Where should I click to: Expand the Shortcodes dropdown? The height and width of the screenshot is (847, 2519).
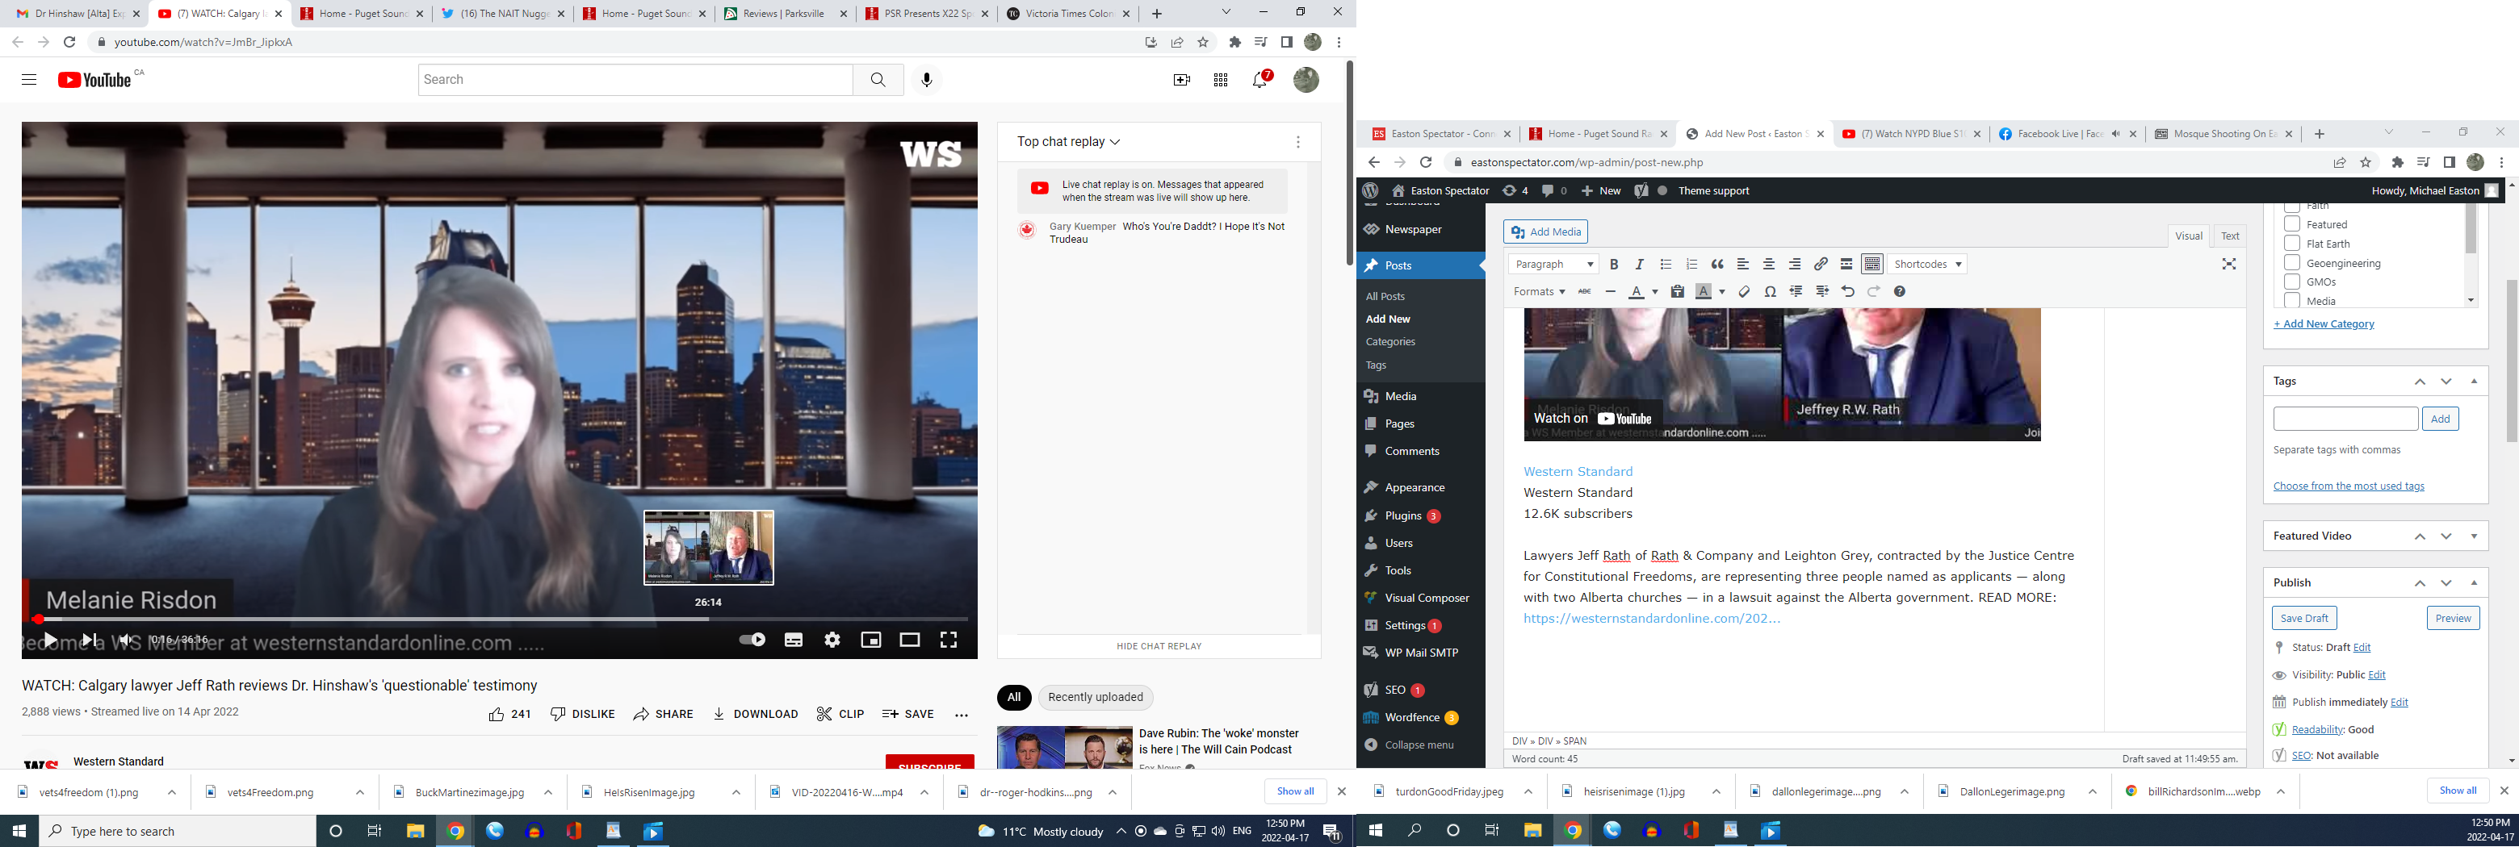(x=1926, y=265)
